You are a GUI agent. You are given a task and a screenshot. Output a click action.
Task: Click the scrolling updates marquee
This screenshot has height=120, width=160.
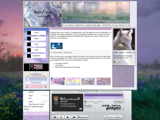(96, 25)
